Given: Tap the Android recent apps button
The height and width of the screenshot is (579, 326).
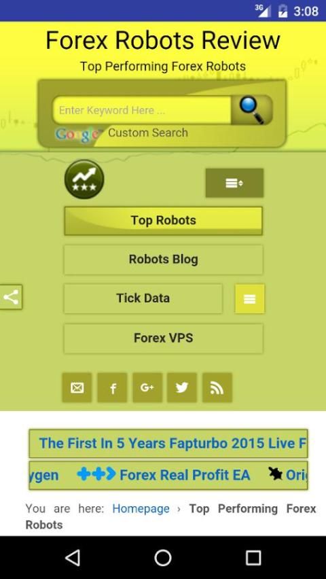Looking at the screenshot, I should [x=253, y=557].
